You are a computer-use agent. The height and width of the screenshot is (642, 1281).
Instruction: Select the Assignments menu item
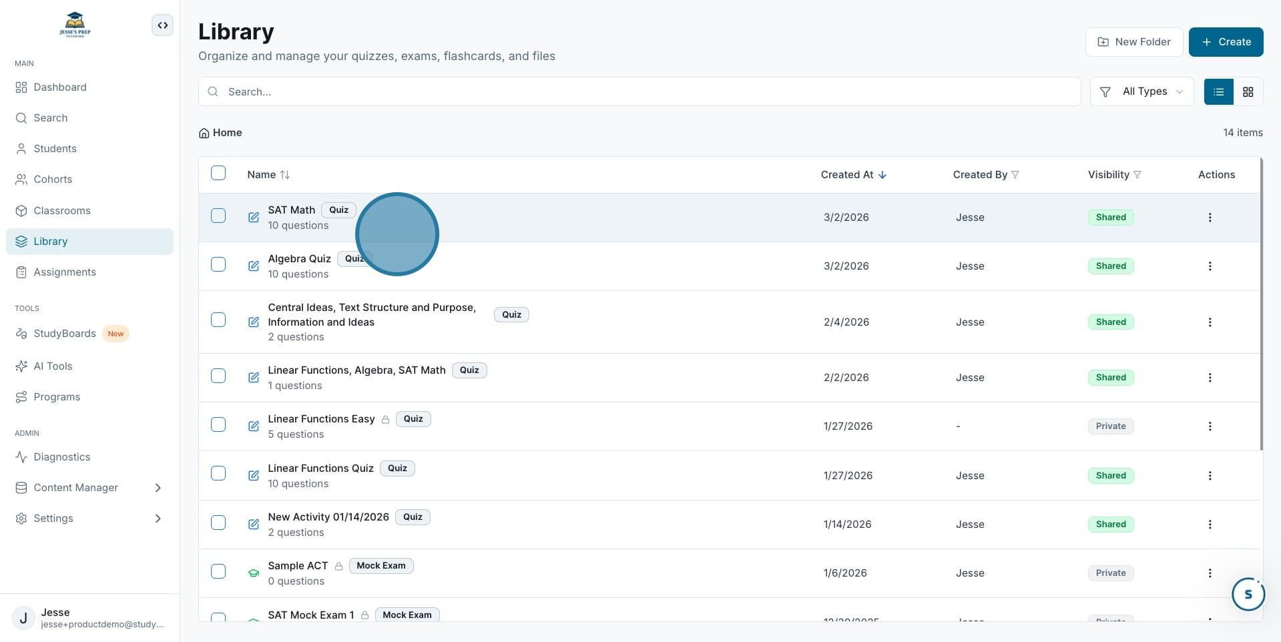click(x=89, y=272)
